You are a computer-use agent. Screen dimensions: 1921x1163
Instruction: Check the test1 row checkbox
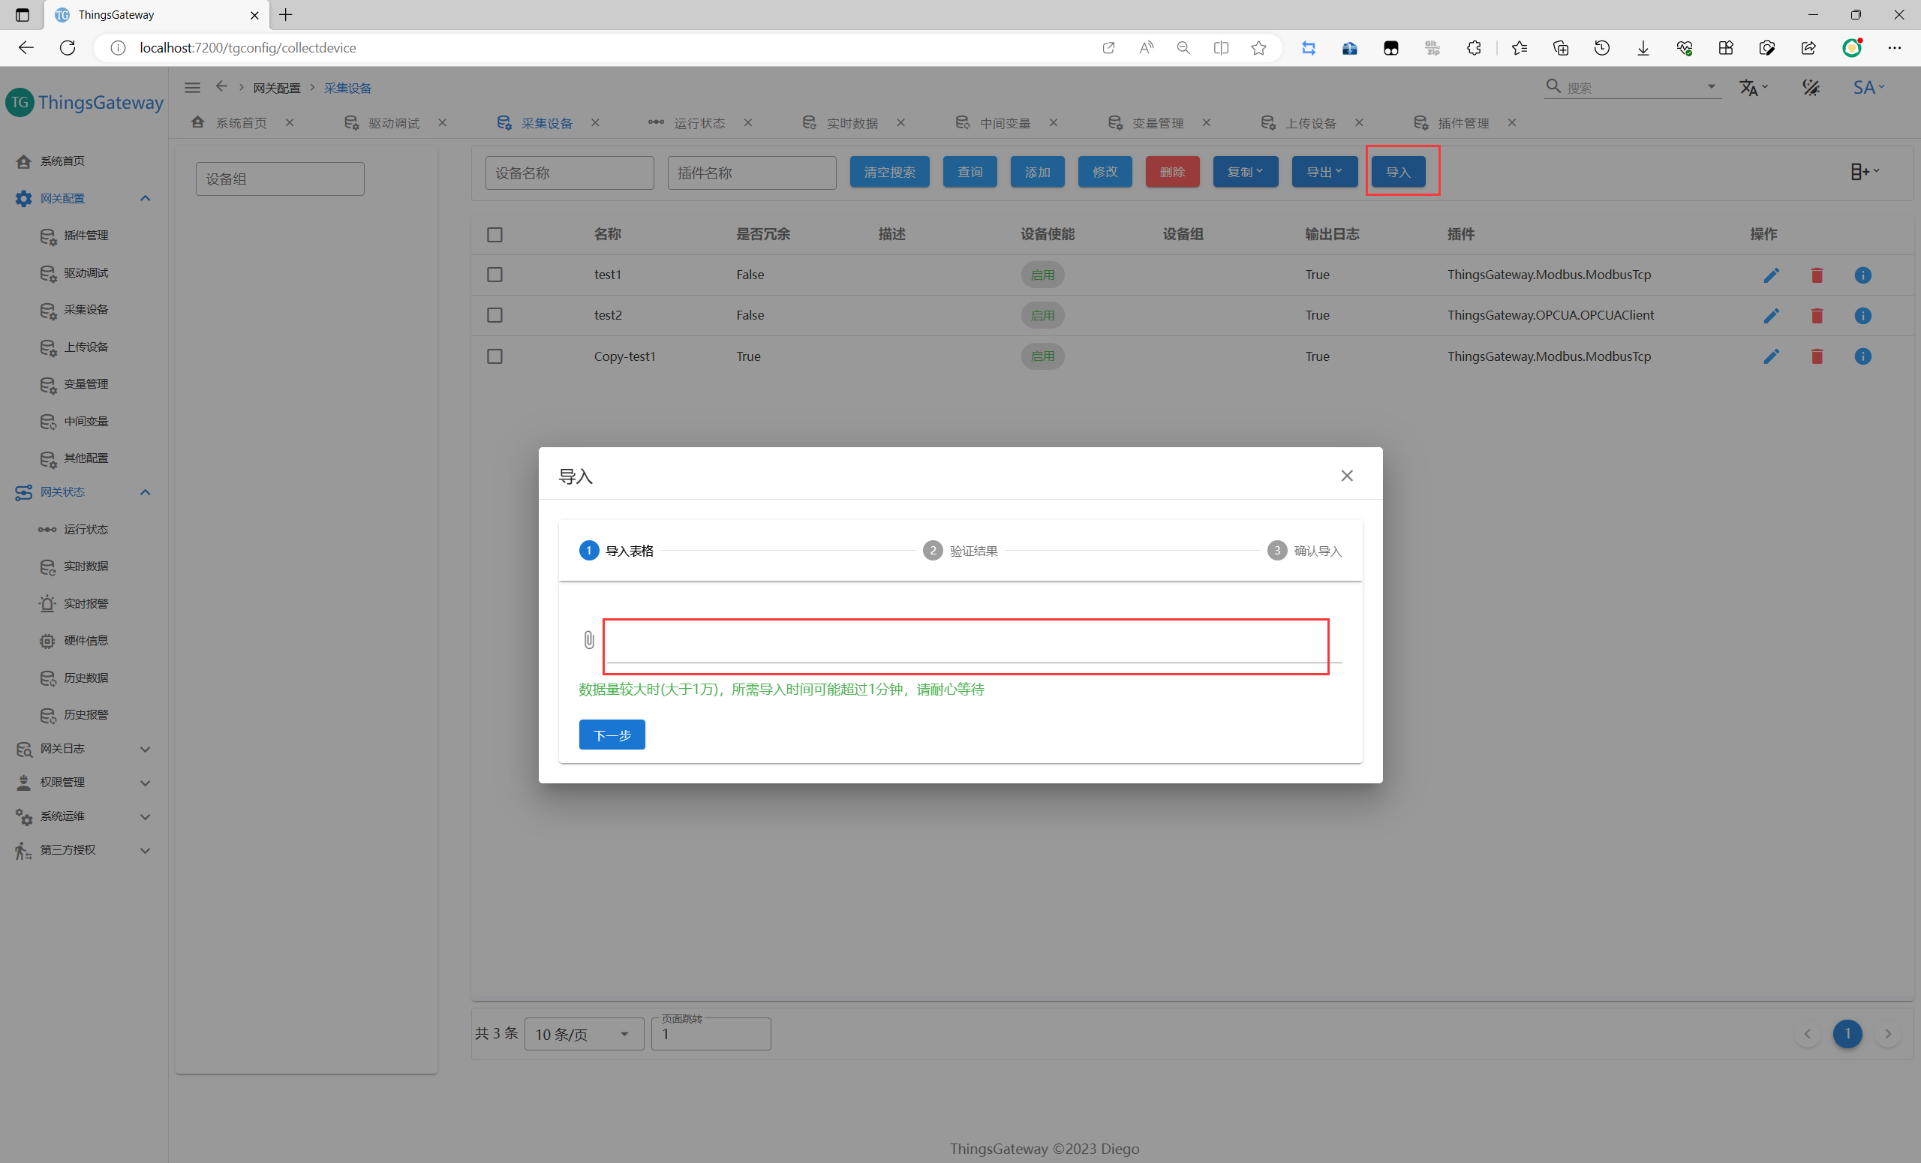tap(495, 275)
